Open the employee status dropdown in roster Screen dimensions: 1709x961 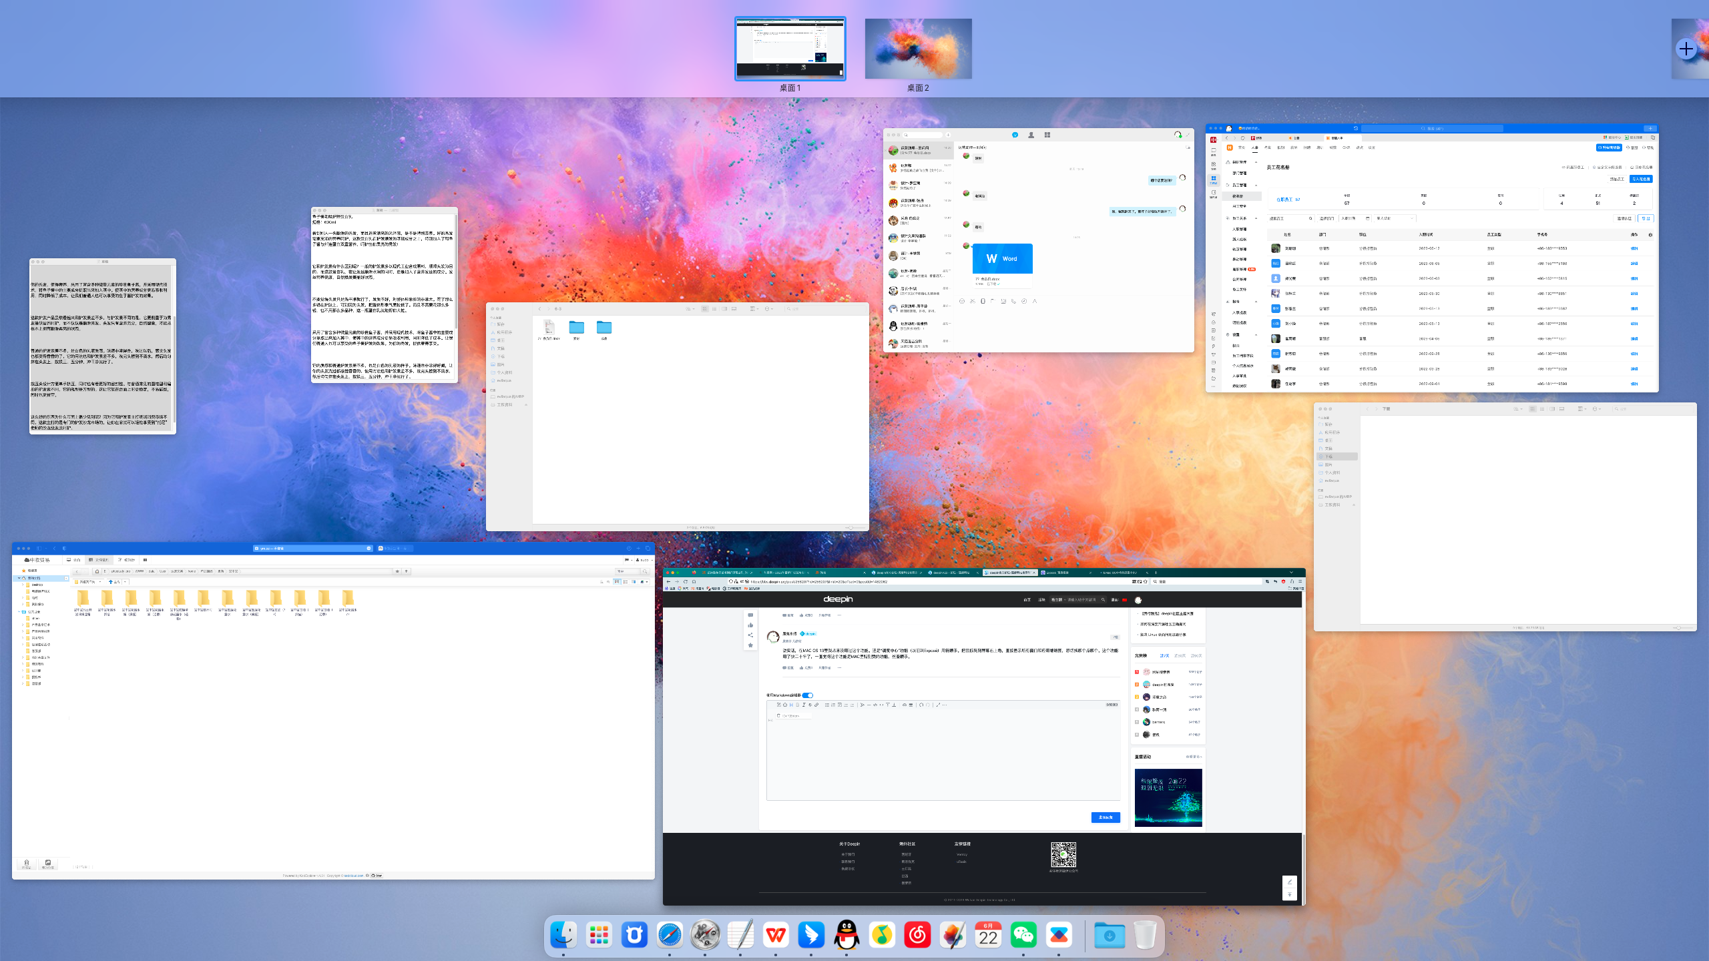point(1395,218)
